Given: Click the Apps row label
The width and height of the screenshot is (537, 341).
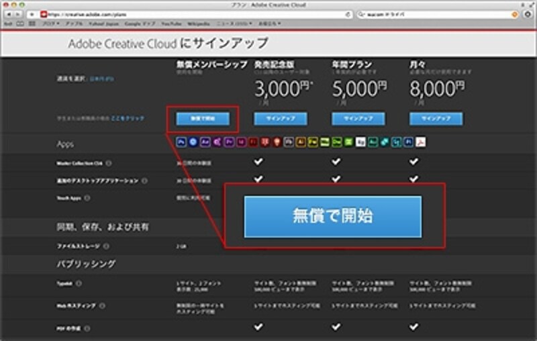Looking at the screenshot, I should pos(65,144).
